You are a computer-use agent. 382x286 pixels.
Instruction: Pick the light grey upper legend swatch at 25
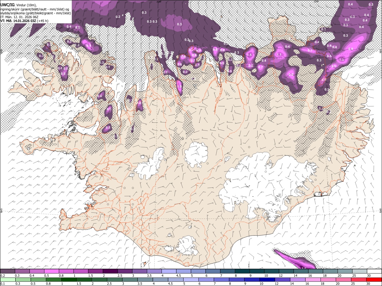click(x=359, y=271)
